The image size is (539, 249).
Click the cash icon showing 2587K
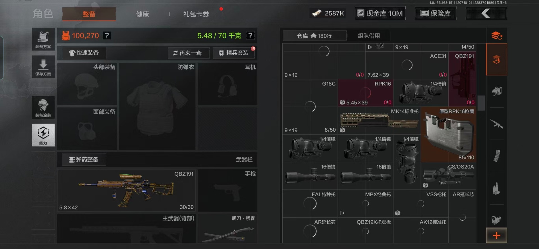(x=317, y=13)
